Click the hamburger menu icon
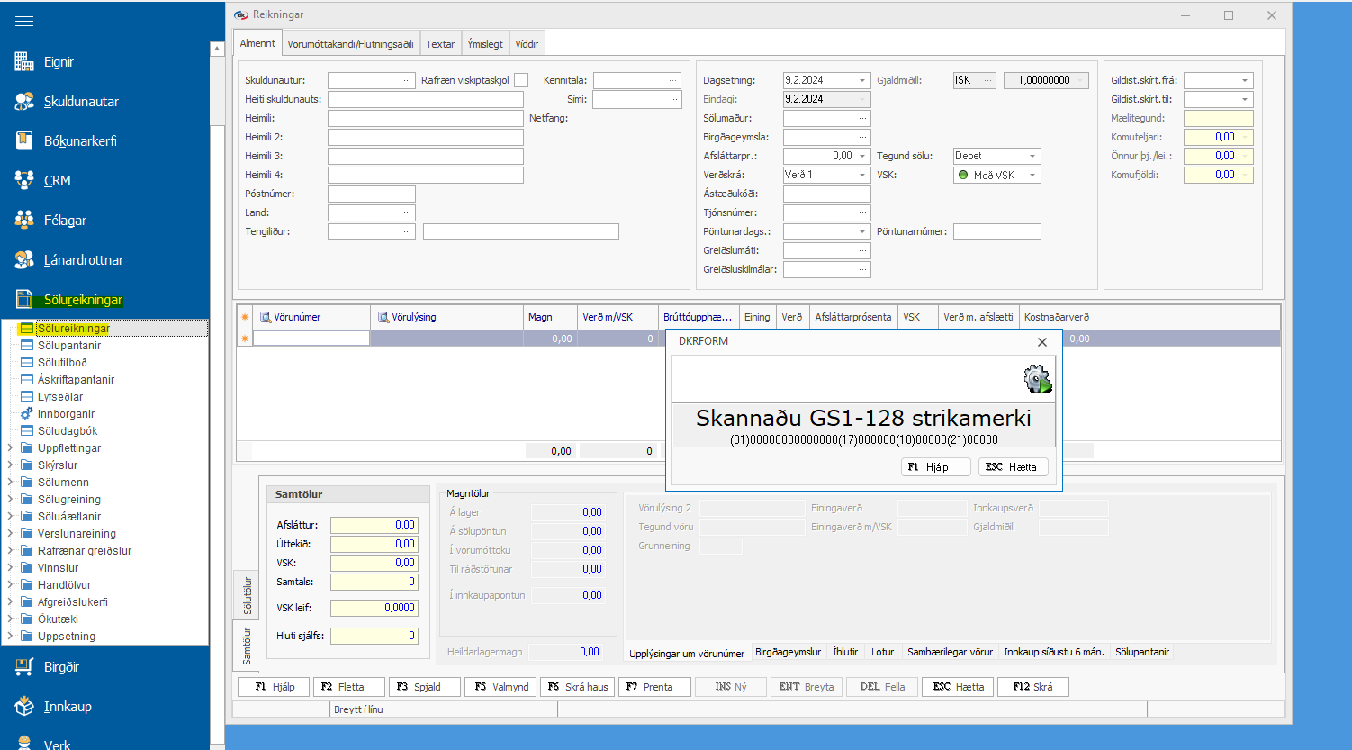The width and height of the screenshot is (1352, 750). point(24,22)
